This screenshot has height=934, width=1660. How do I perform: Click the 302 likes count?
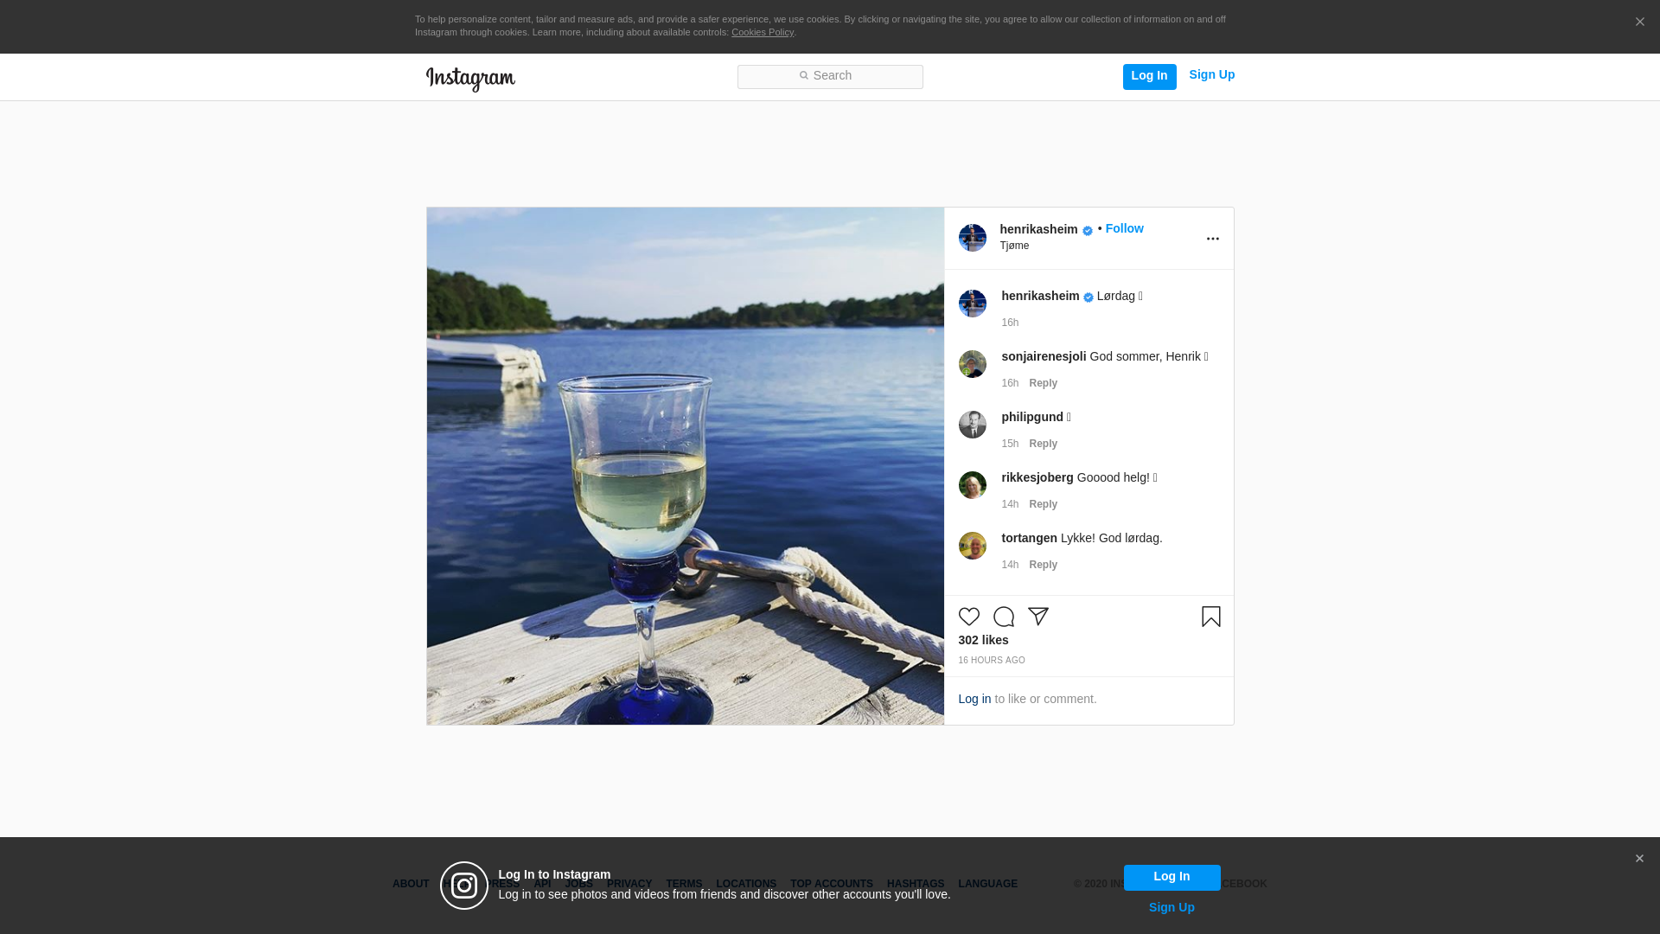pos(983,641)
